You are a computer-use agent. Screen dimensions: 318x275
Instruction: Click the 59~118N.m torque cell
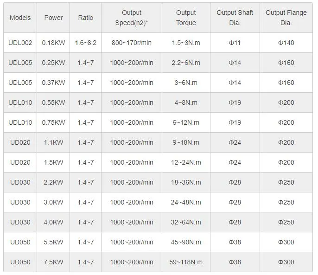coord(186,262)
